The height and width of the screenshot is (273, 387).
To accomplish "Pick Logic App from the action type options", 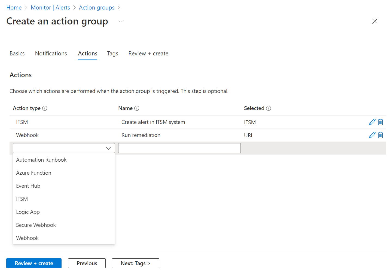I will click(28, 212).
